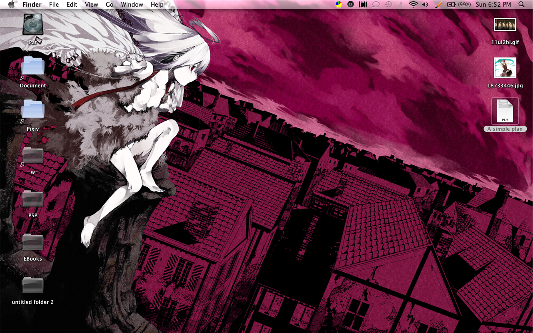The height and width of the screenshot is (333, 533).
Task: Click the round black square menu bar icon
Action: [x=351, y=5]
